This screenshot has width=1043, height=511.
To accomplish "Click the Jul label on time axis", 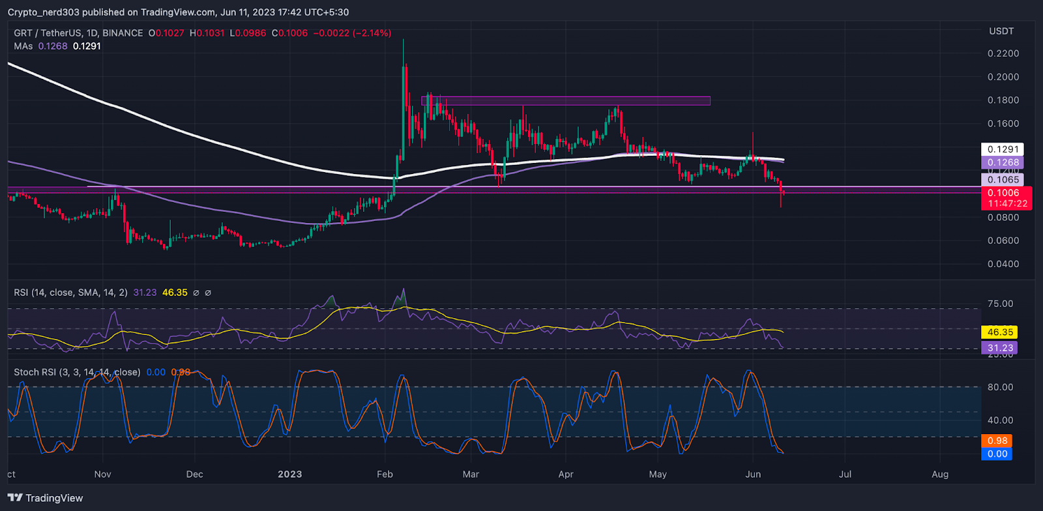I will coord(845,474).
